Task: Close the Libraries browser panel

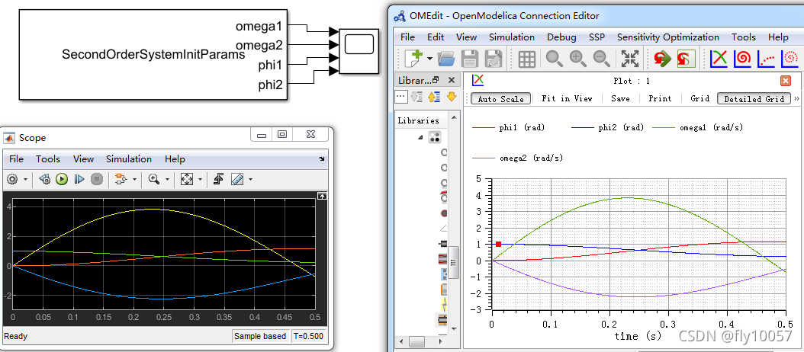Action: 452,80
